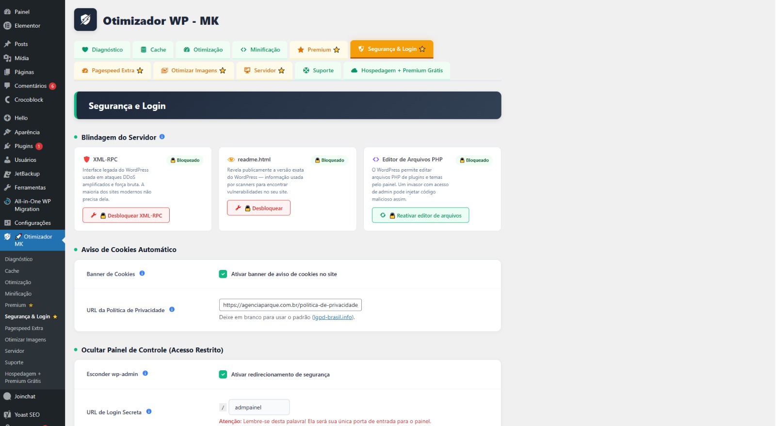Click the JetBackup icon in sidebar
The width and height of the screenshot is (776, 426).
point(7,174)
